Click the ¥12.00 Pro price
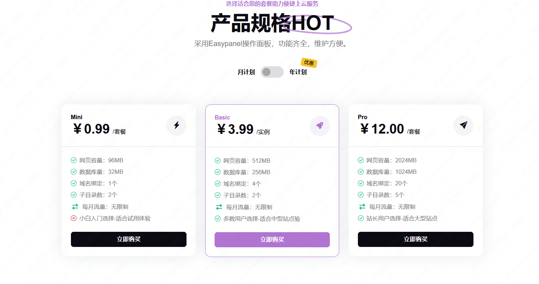539x284 pixels. (x=382, y=129)
